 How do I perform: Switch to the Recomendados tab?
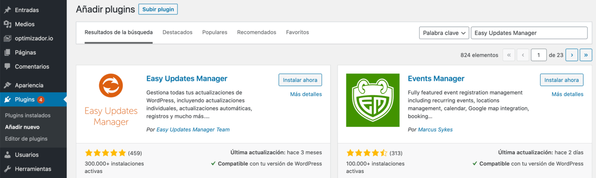257,33
